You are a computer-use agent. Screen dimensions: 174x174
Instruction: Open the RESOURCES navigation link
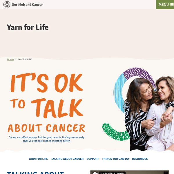tap(140, 159)
